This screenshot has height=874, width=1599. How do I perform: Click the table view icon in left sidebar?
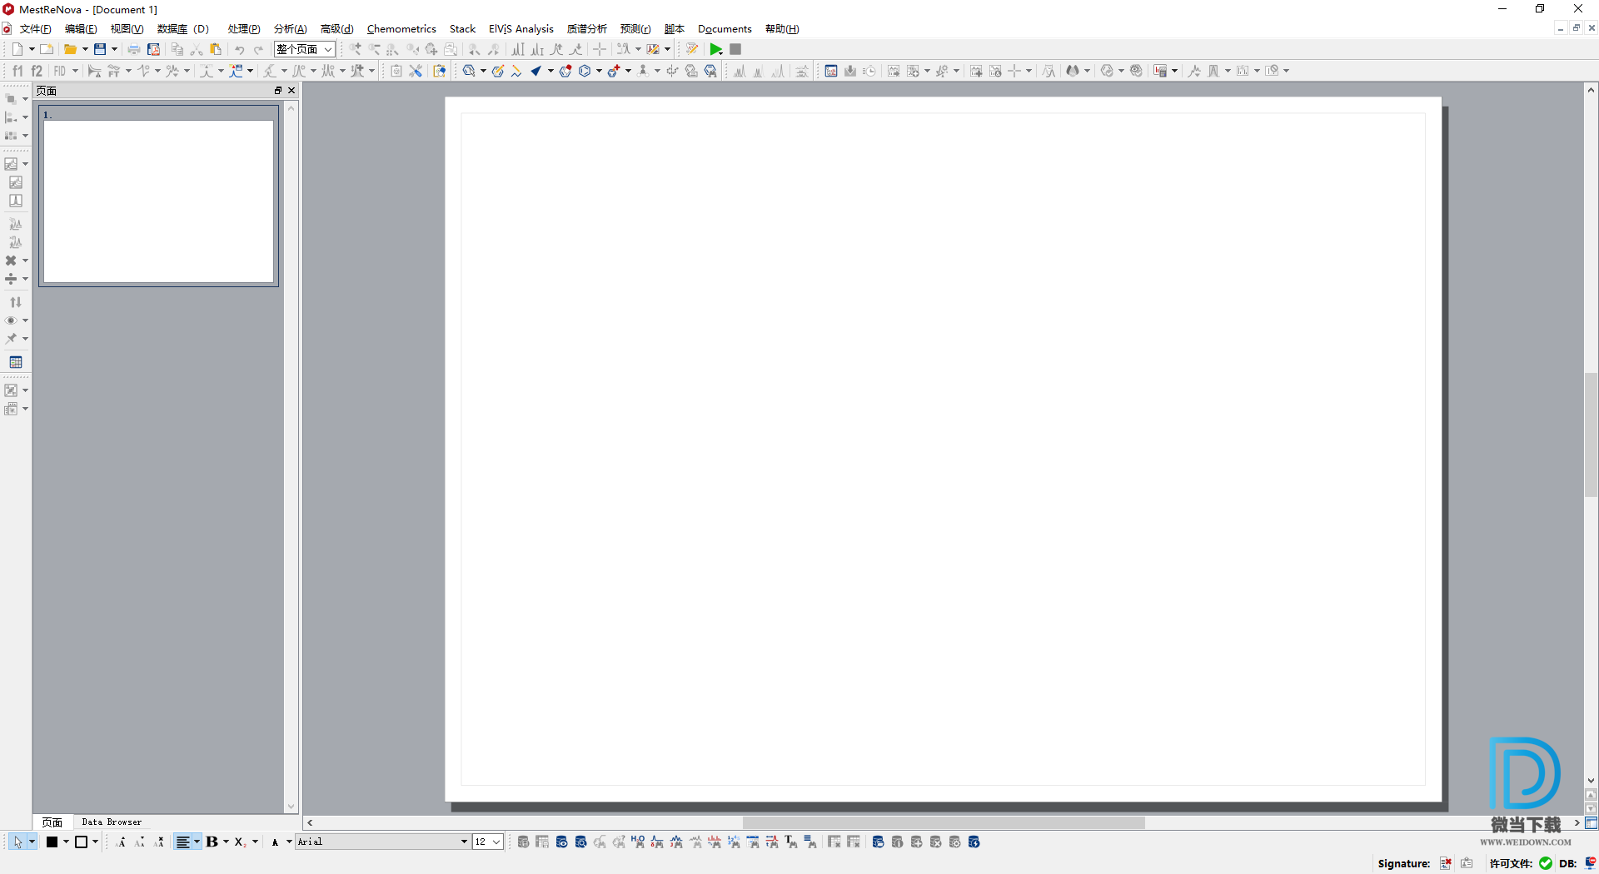[x=16, y=362]
